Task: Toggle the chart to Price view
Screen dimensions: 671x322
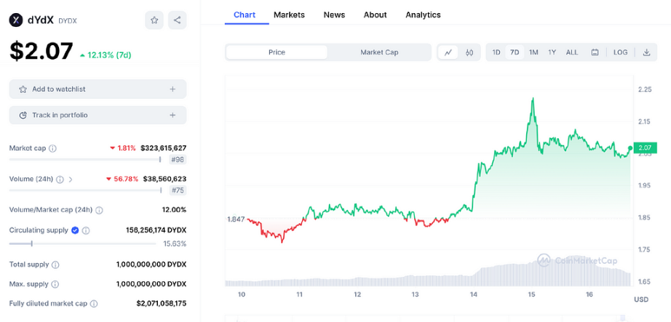Action: pyautogui.click(x=277, y=52)
